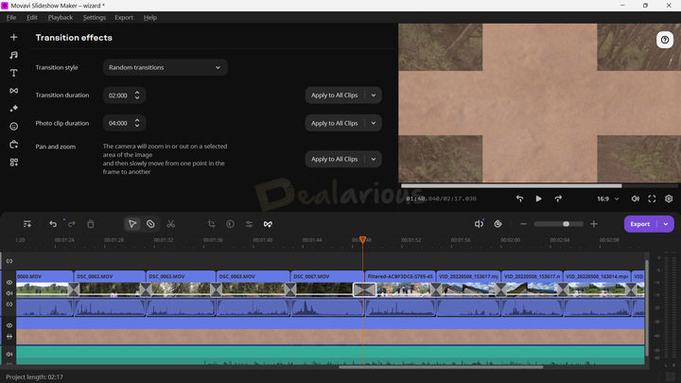This screenshot has height=383, width=681.
Task: Undo the last action
Action: (x=53, y=224)
